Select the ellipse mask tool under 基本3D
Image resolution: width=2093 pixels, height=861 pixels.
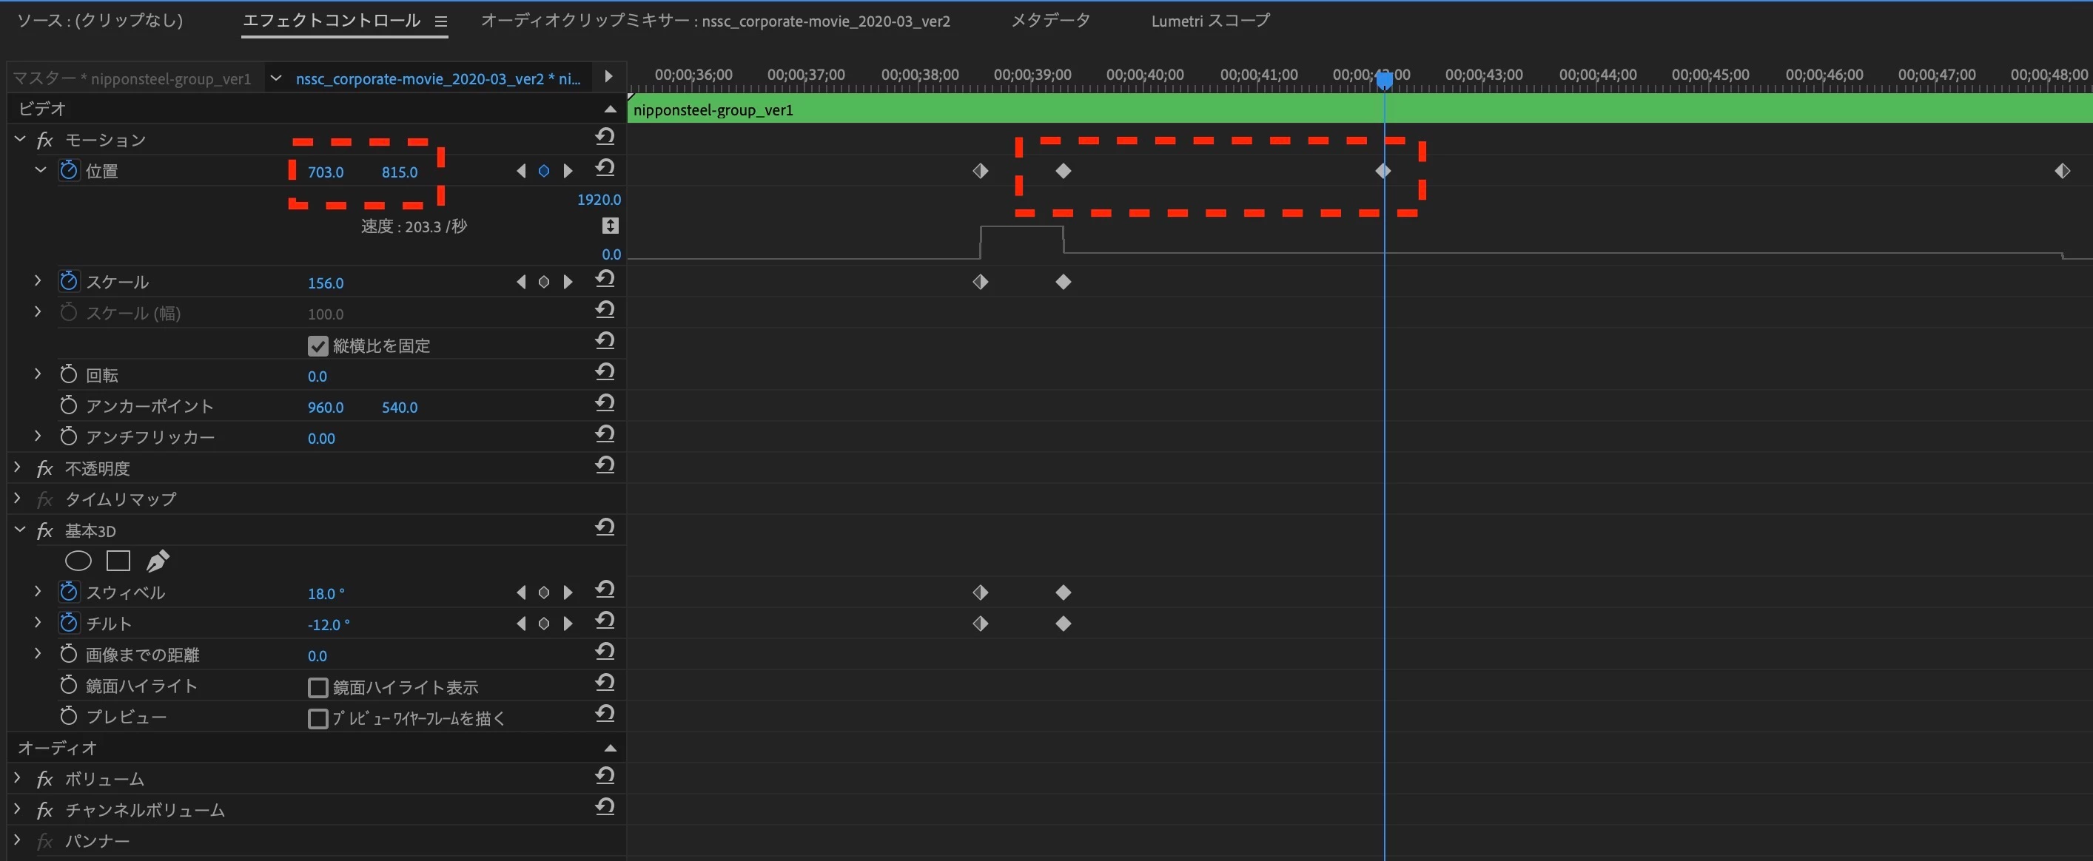point(78,561)
